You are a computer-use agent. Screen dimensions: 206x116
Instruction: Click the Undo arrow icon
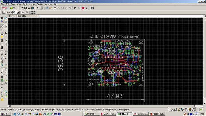pos(75,8)
